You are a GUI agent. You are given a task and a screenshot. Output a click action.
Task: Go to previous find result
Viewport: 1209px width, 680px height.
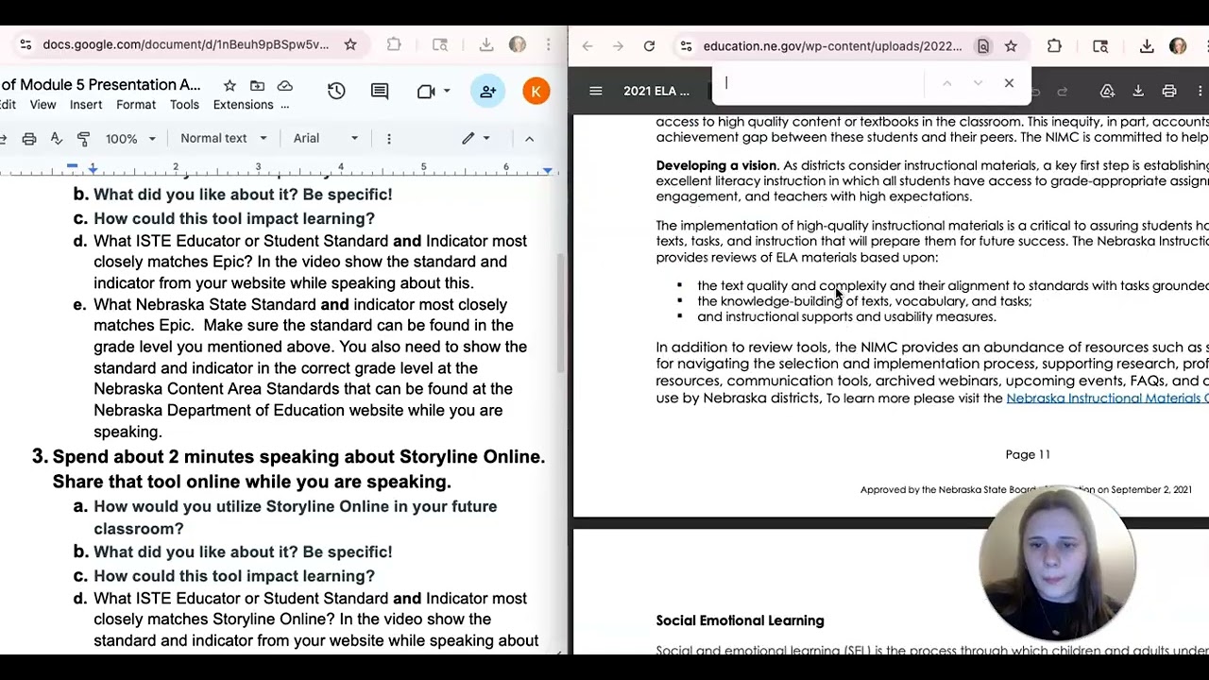(x=946, y=83)
